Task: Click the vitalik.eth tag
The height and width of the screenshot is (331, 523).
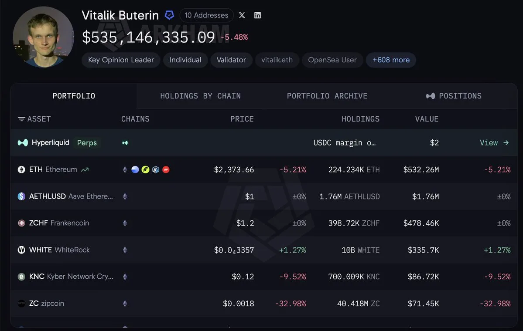Action: (x=277, y=60)
